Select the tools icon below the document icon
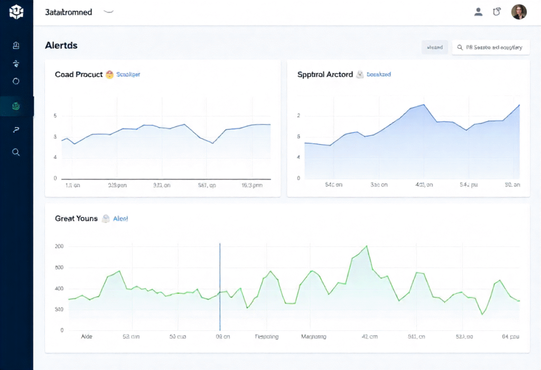This screenshot has height=370, width=541. (16, 63)
